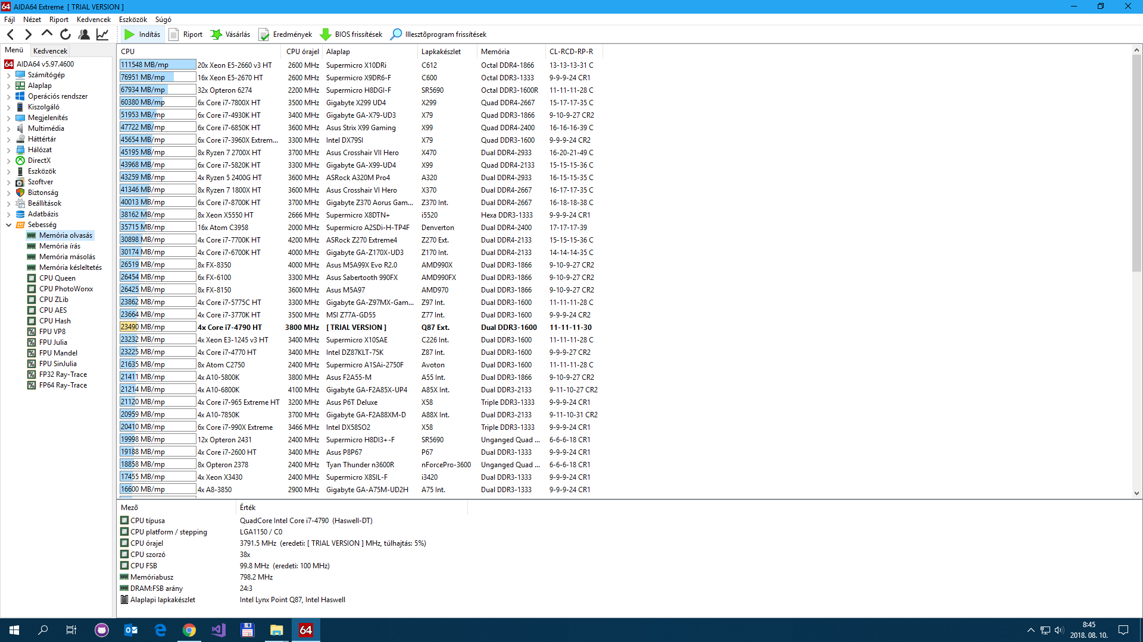Click the Forward navigation arrow
This screenshot has width=1143, height=642.
[x=28, y=34]
